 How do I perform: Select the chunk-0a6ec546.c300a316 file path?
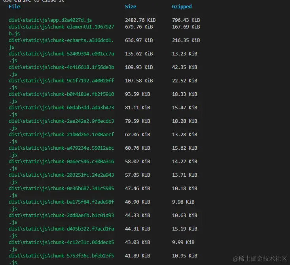[x=61, y=162]
